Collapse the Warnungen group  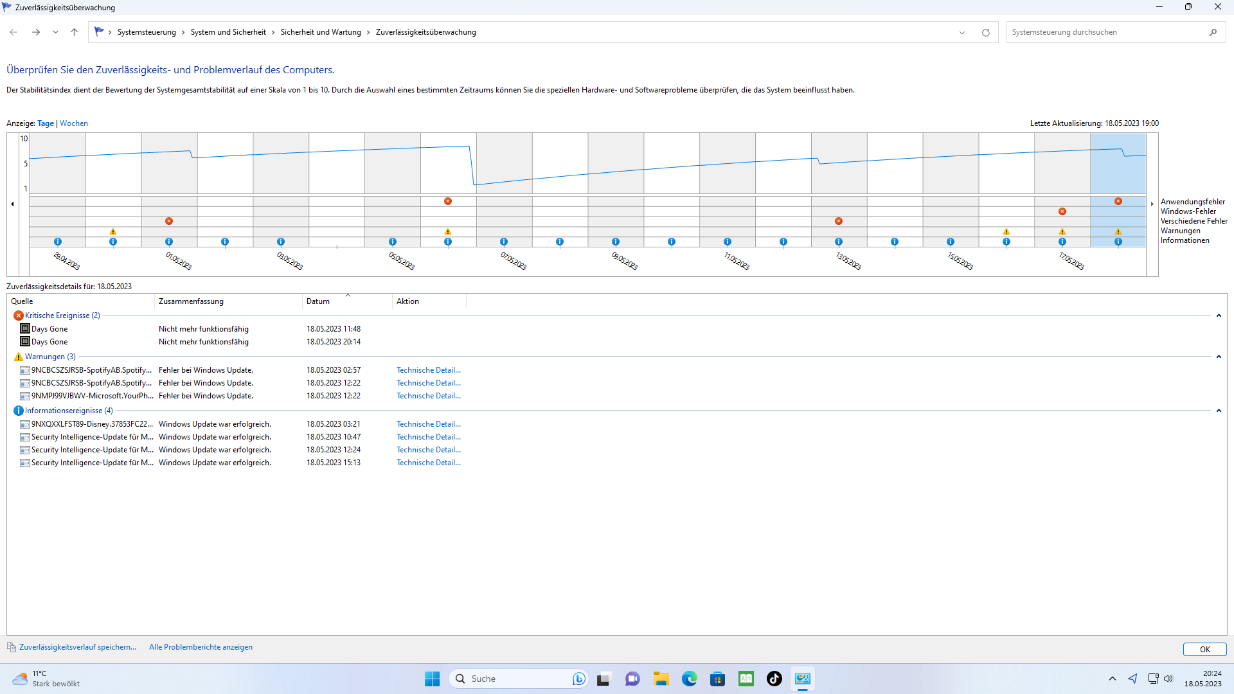click(1219, 357)
